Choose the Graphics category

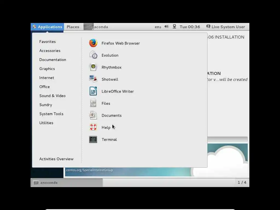tap(47, 69)
